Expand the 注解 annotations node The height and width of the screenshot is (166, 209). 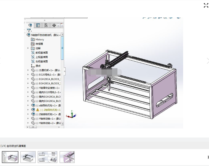pos(28,48)
